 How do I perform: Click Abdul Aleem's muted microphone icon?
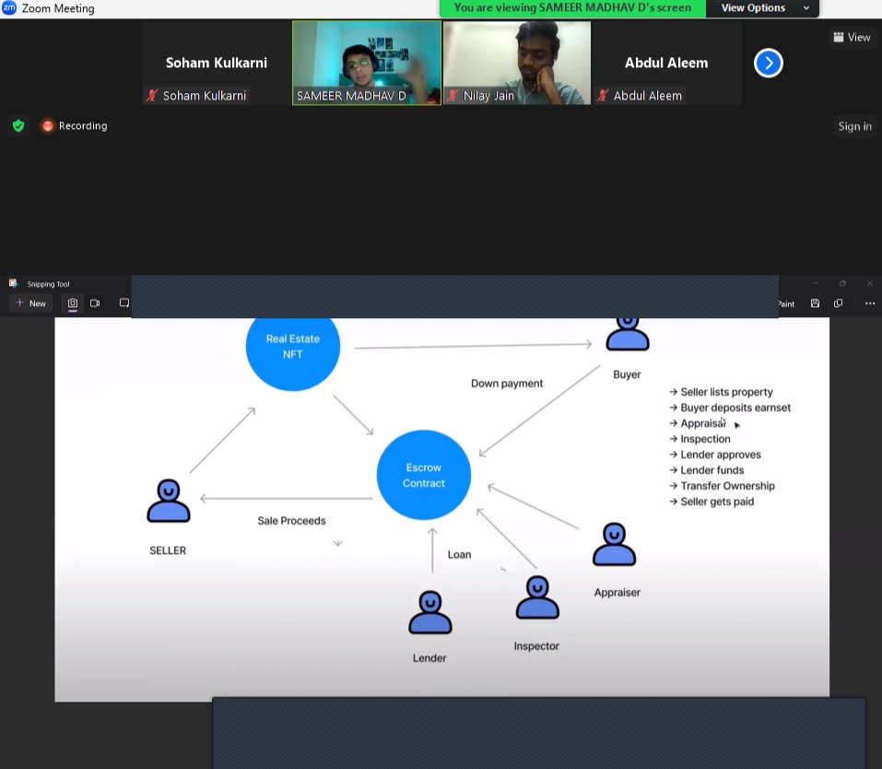click(x=603, y=95)
